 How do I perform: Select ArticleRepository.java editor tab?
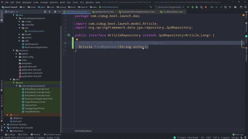77,12
